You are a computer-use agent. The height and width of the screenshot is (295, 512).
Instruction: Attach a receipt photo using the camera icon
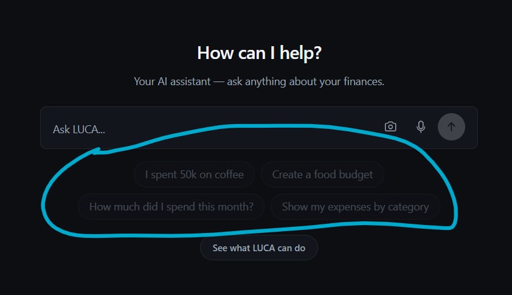[x=390, y=127]
